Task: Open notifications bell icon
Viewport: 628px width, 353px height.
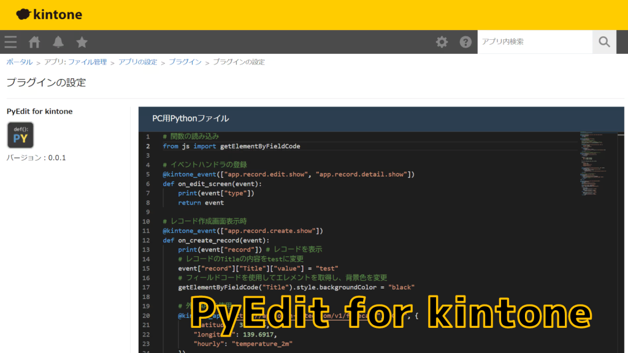Action: (x=58, y=42)
